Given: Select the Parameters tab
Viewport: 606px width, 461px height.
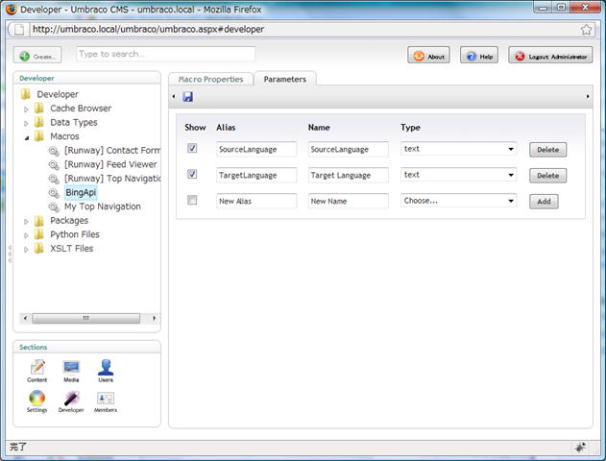Looking at the screenshot, I should [285, 79].
